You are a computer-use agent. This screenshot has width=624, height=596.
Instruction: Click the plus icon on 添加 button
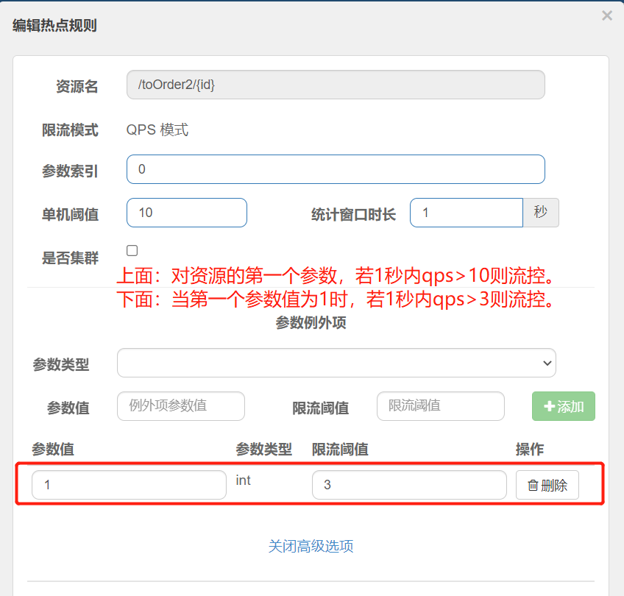click(549, 407)
